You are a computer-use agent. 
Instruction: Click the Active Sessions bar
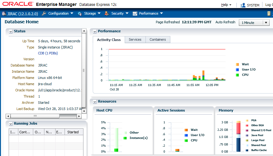177,150
